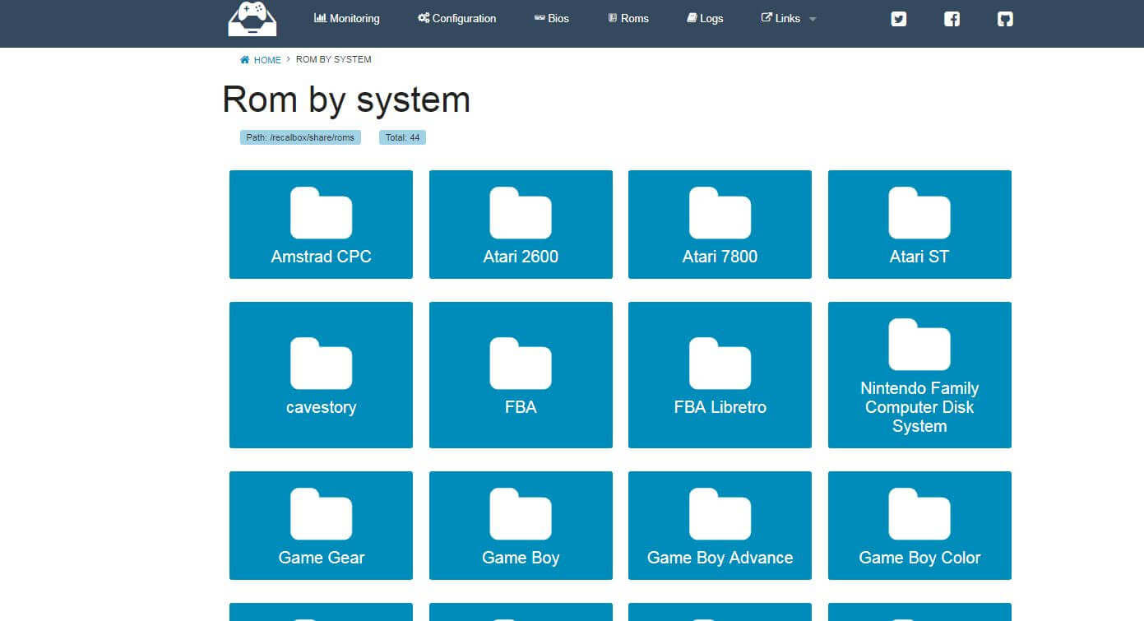Click the FBA Libretro folder icon
Viewport: 1144px width, 621px height.
coord(720,364)
